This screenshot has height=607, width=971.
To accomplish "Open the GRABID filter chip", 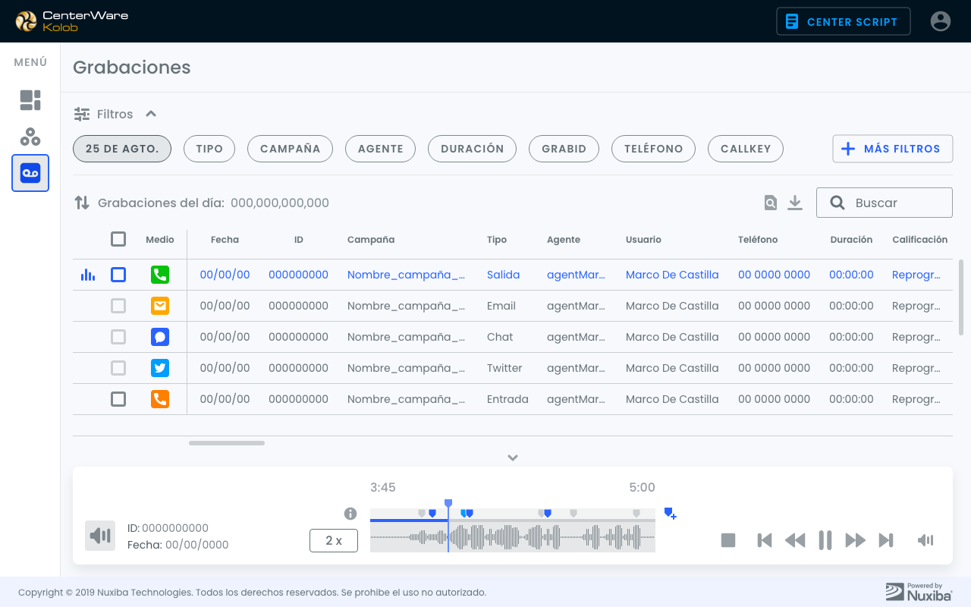I will (x=564, y=149).
